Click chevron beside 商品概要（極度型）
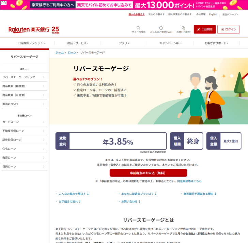This screenshot has width=248, height=243. point(44,86)
